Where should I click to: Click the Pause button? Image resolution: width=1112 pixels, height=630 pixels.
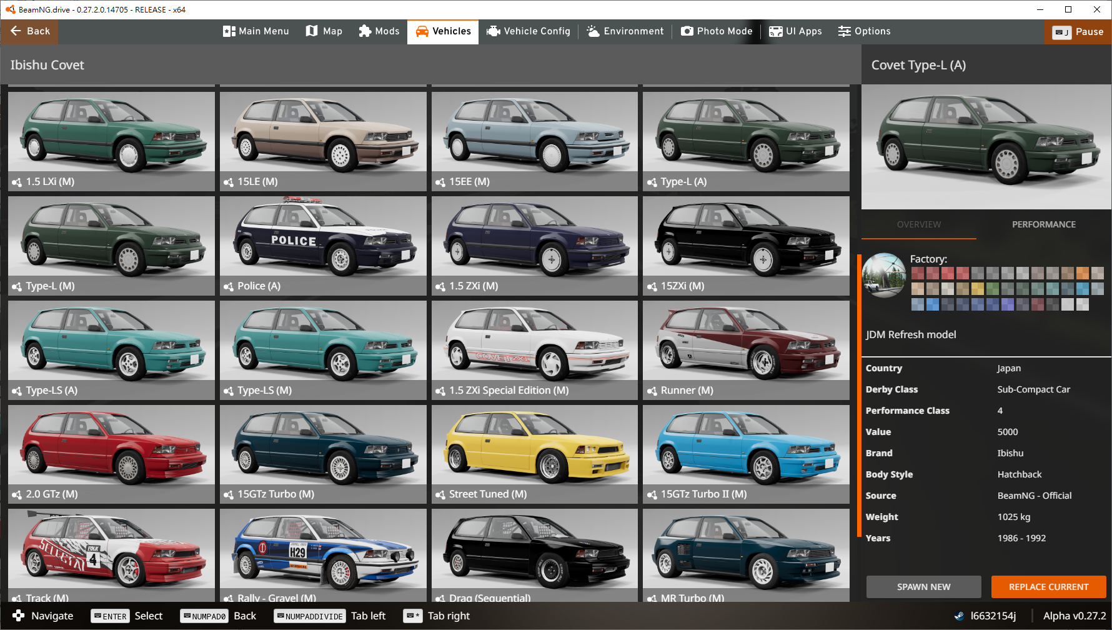[x=1078, y=32]
